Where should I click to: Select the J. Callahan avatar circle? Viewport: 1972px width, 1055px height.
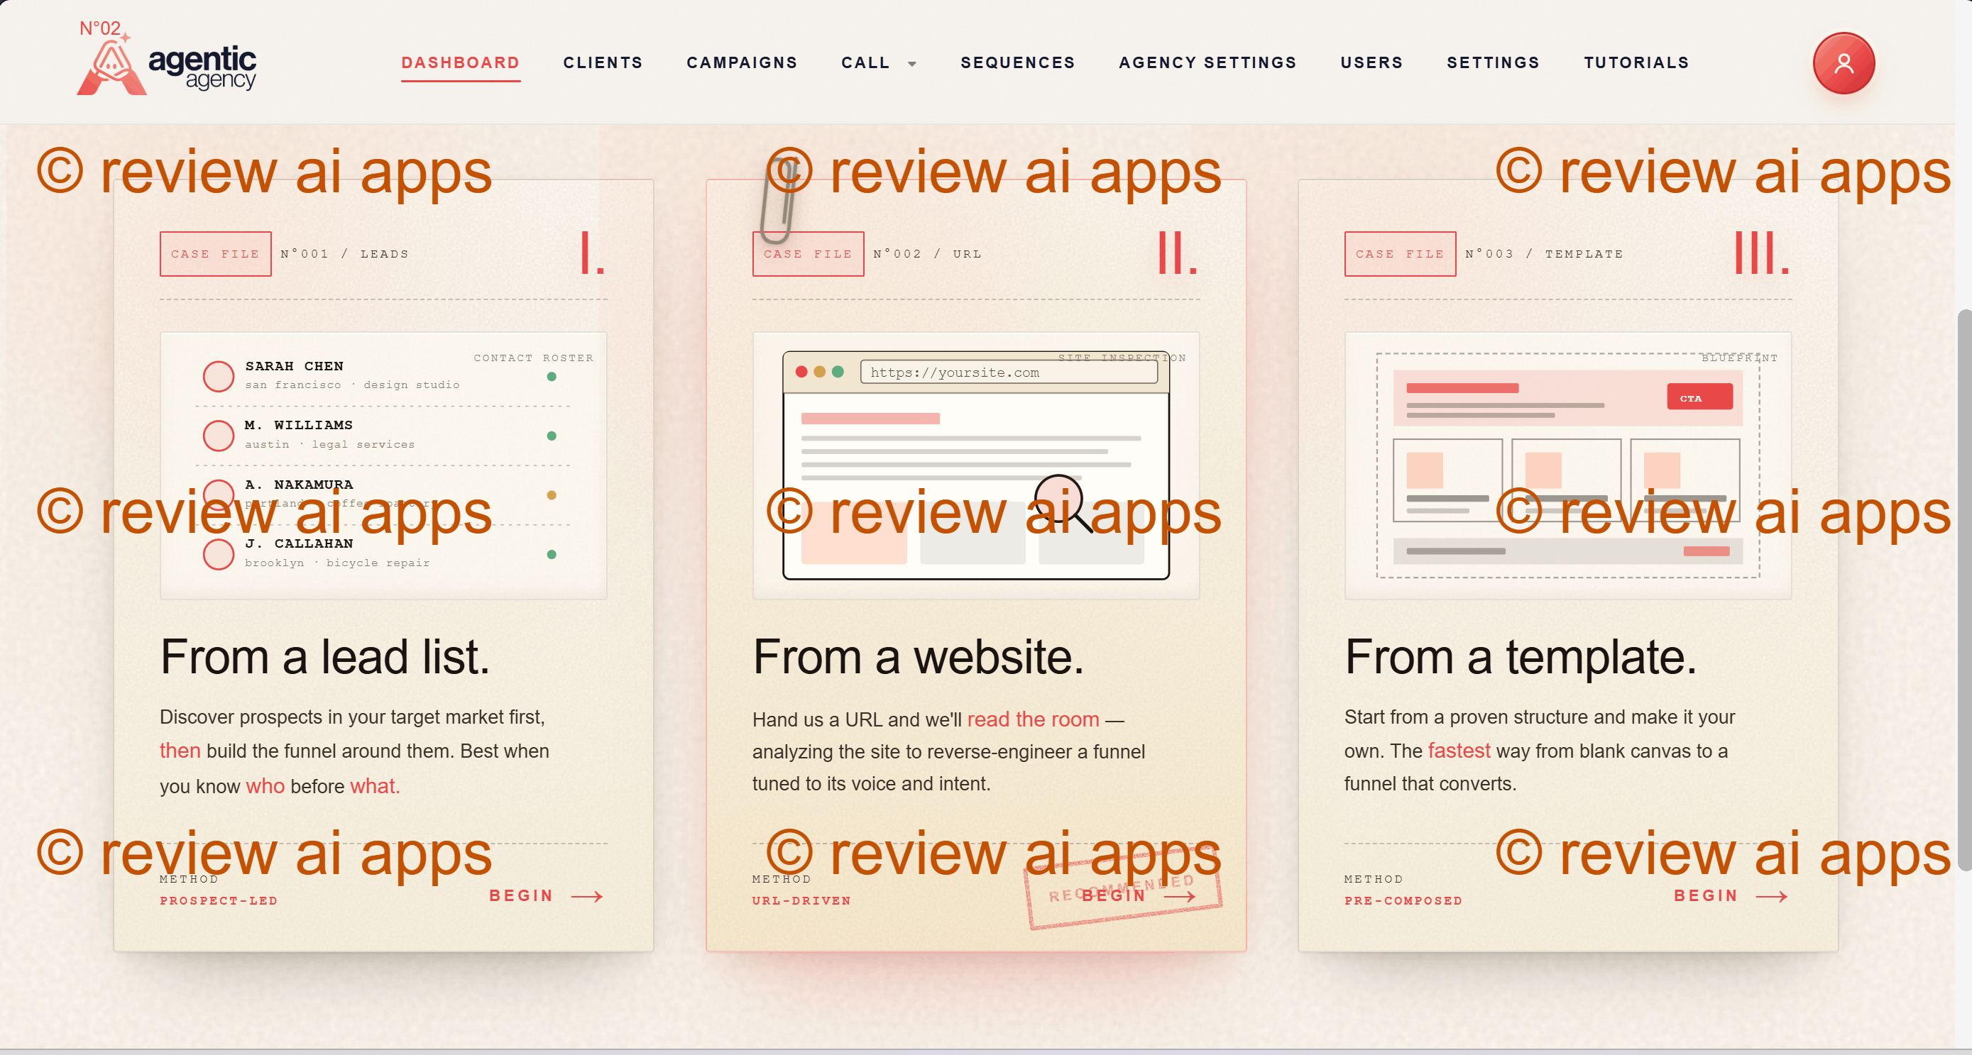pos(218,553)
